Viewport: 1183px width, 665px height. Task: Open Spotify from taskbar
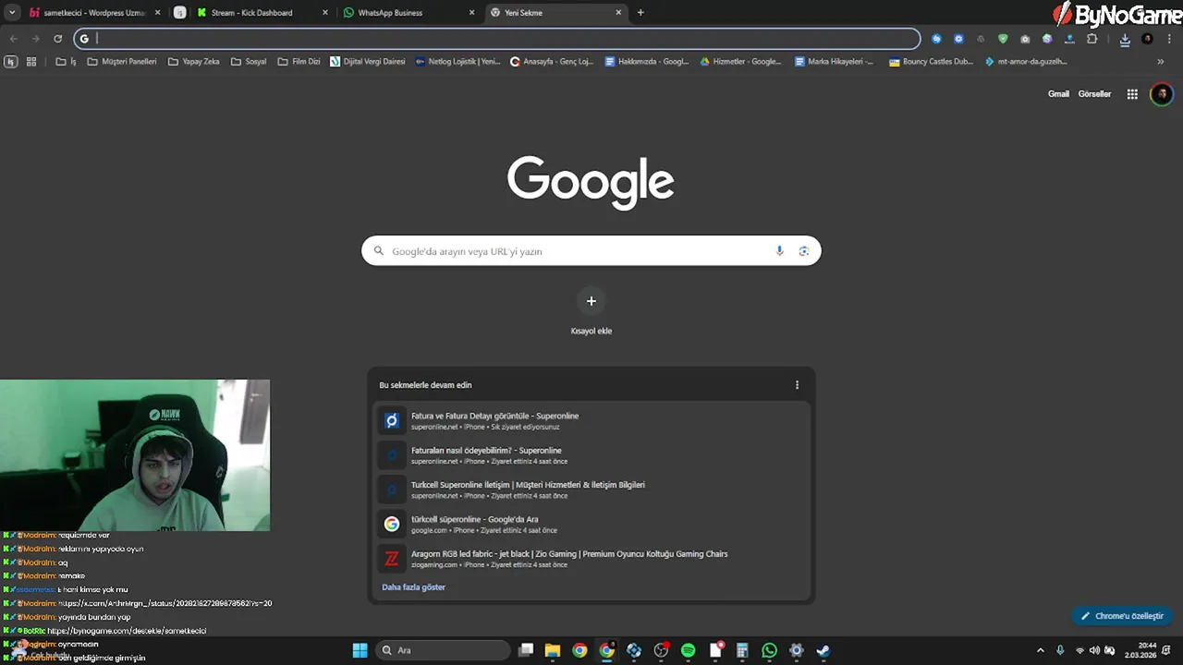click(x=688, y=650)
